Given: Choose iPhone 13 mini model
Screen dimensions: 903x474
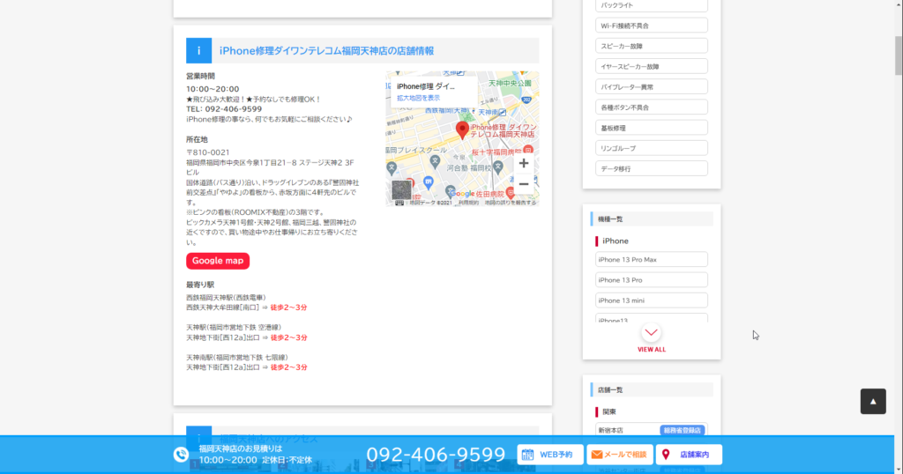Looking at the screenshot, I should pos(652,300).
